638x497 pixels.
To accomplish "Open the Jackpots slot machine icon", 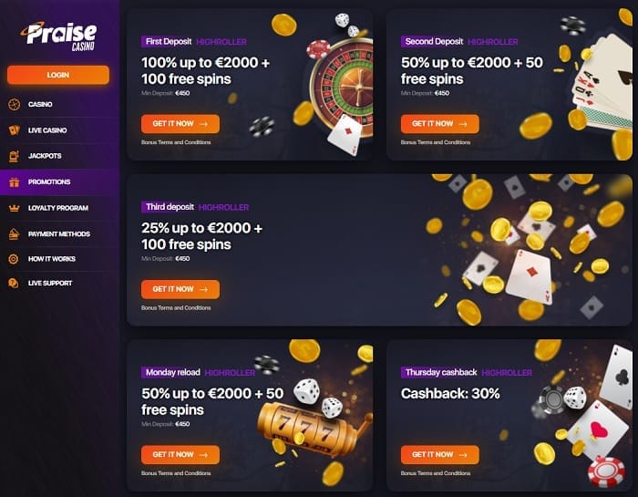I will tap(15, 156).
